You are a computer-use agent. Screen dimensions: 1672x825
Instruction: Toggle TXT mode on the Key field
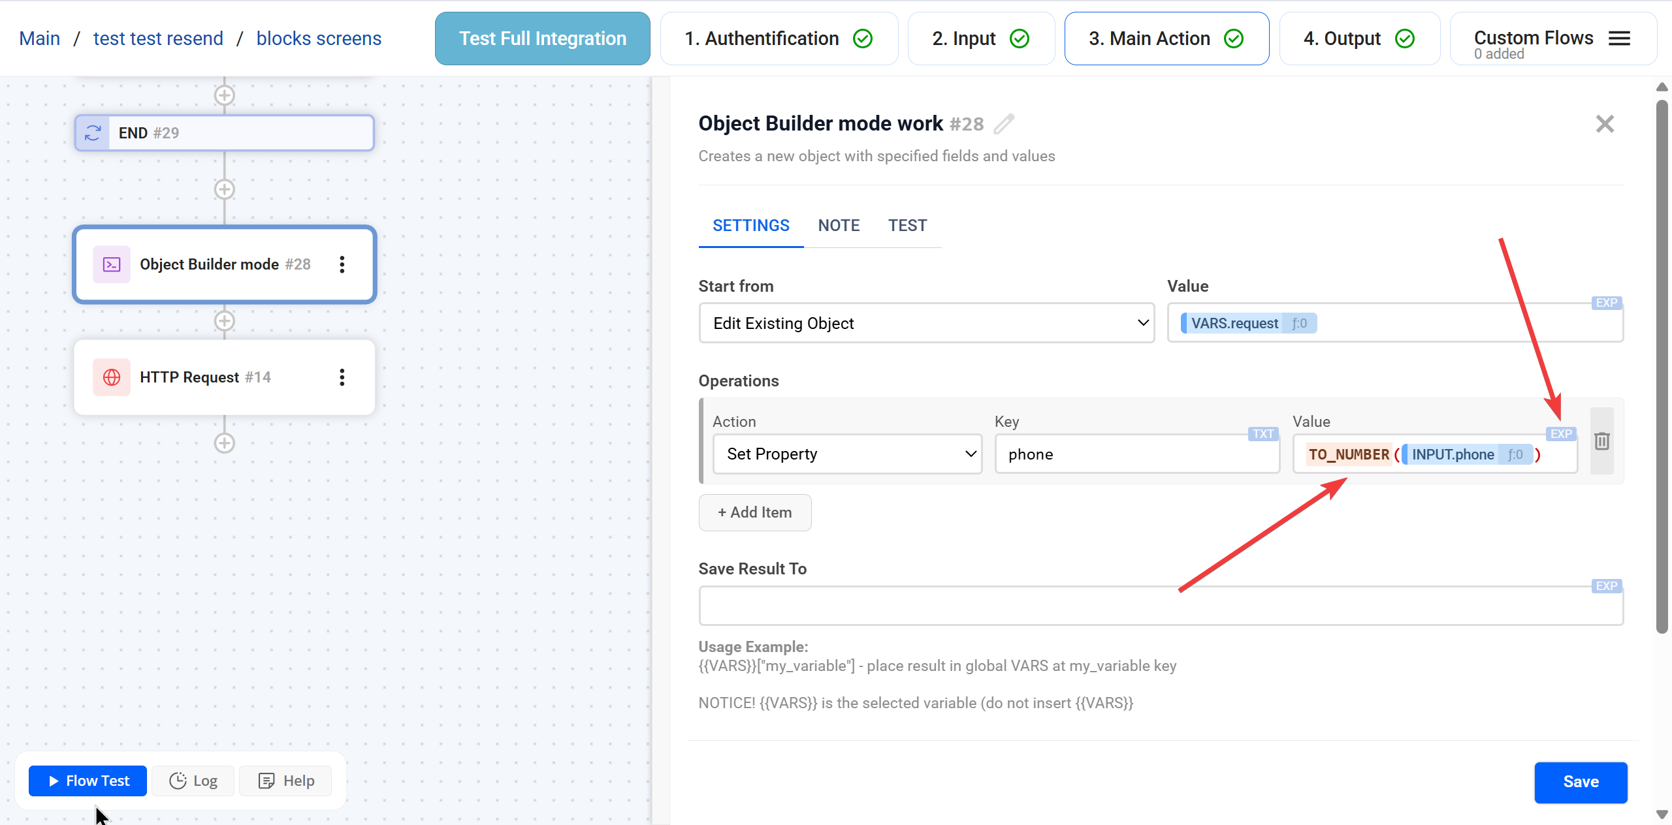coord(1262,433)
